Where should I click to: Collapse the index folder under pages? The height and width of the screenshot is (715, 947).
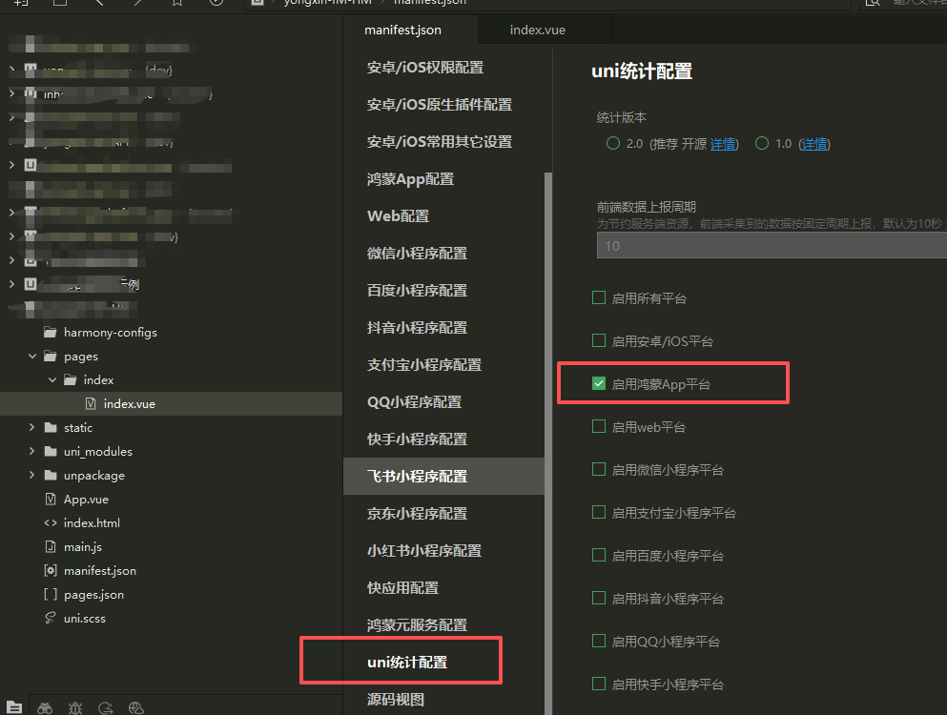pyautogui.click(x=50, y=379)
